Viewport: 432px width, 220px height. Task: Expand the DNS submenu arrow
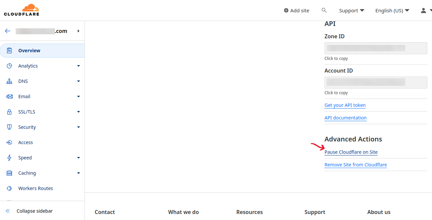[79, 81]
